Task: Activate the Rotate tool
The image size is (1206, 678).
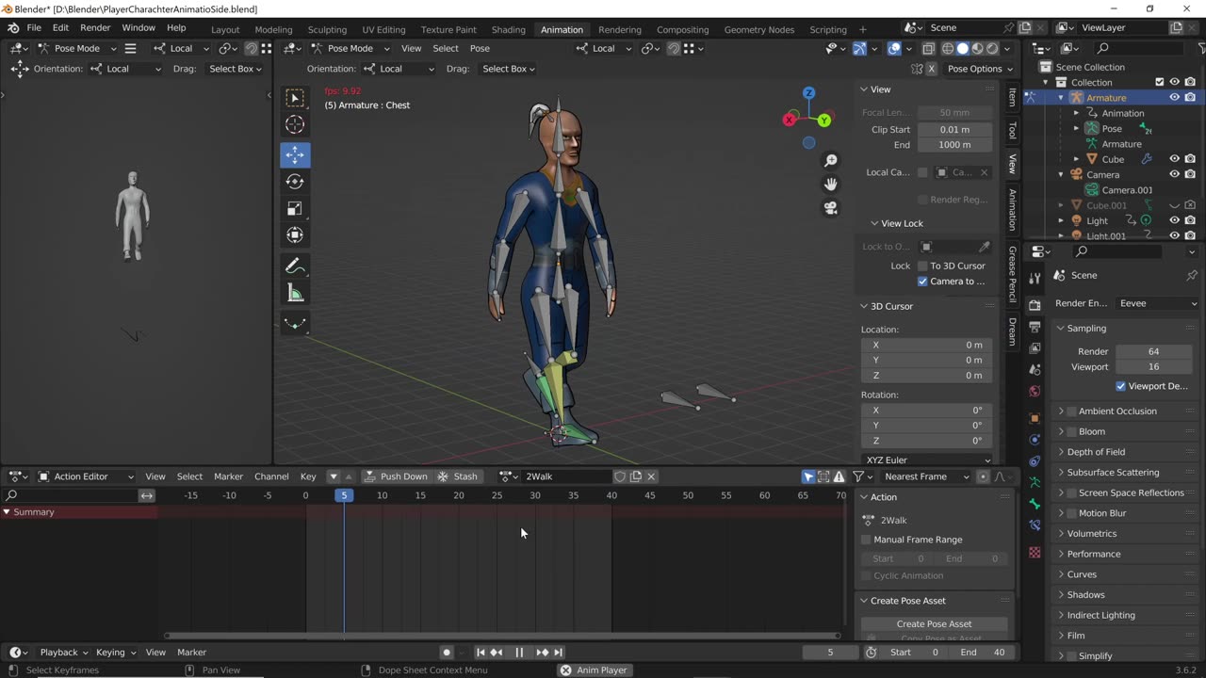Action: click(295, 182)
